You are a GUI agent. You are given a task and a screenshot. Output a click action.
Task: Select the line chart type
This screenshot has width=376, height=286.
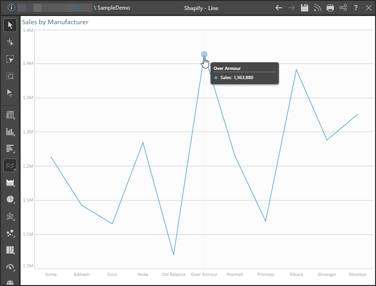(10, 165)
